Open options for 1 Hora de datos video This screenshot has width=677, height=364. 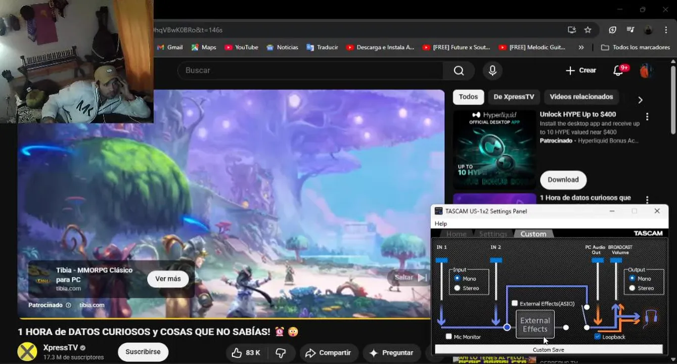647,200
